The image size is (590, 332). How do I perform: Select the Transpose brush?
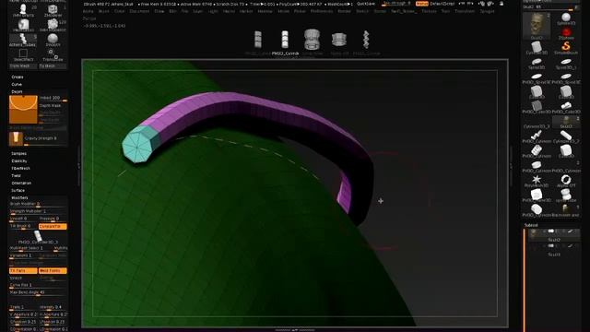tap(53, 54)
